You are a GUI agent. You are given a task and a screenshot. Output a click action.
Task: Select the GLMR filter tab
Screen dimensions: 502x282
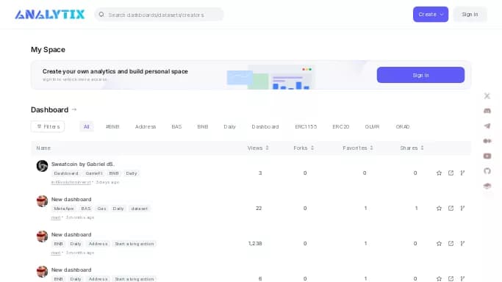coord(372,126)
